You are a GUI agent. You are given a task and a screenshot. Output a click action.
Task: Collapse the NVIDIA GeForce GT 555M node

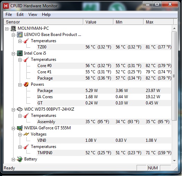pyautogui.click(x=14, y=128)
